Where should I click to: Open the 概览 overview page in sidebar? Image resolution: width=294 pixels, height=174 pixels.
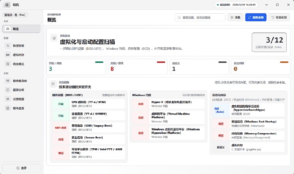(21, 29)
